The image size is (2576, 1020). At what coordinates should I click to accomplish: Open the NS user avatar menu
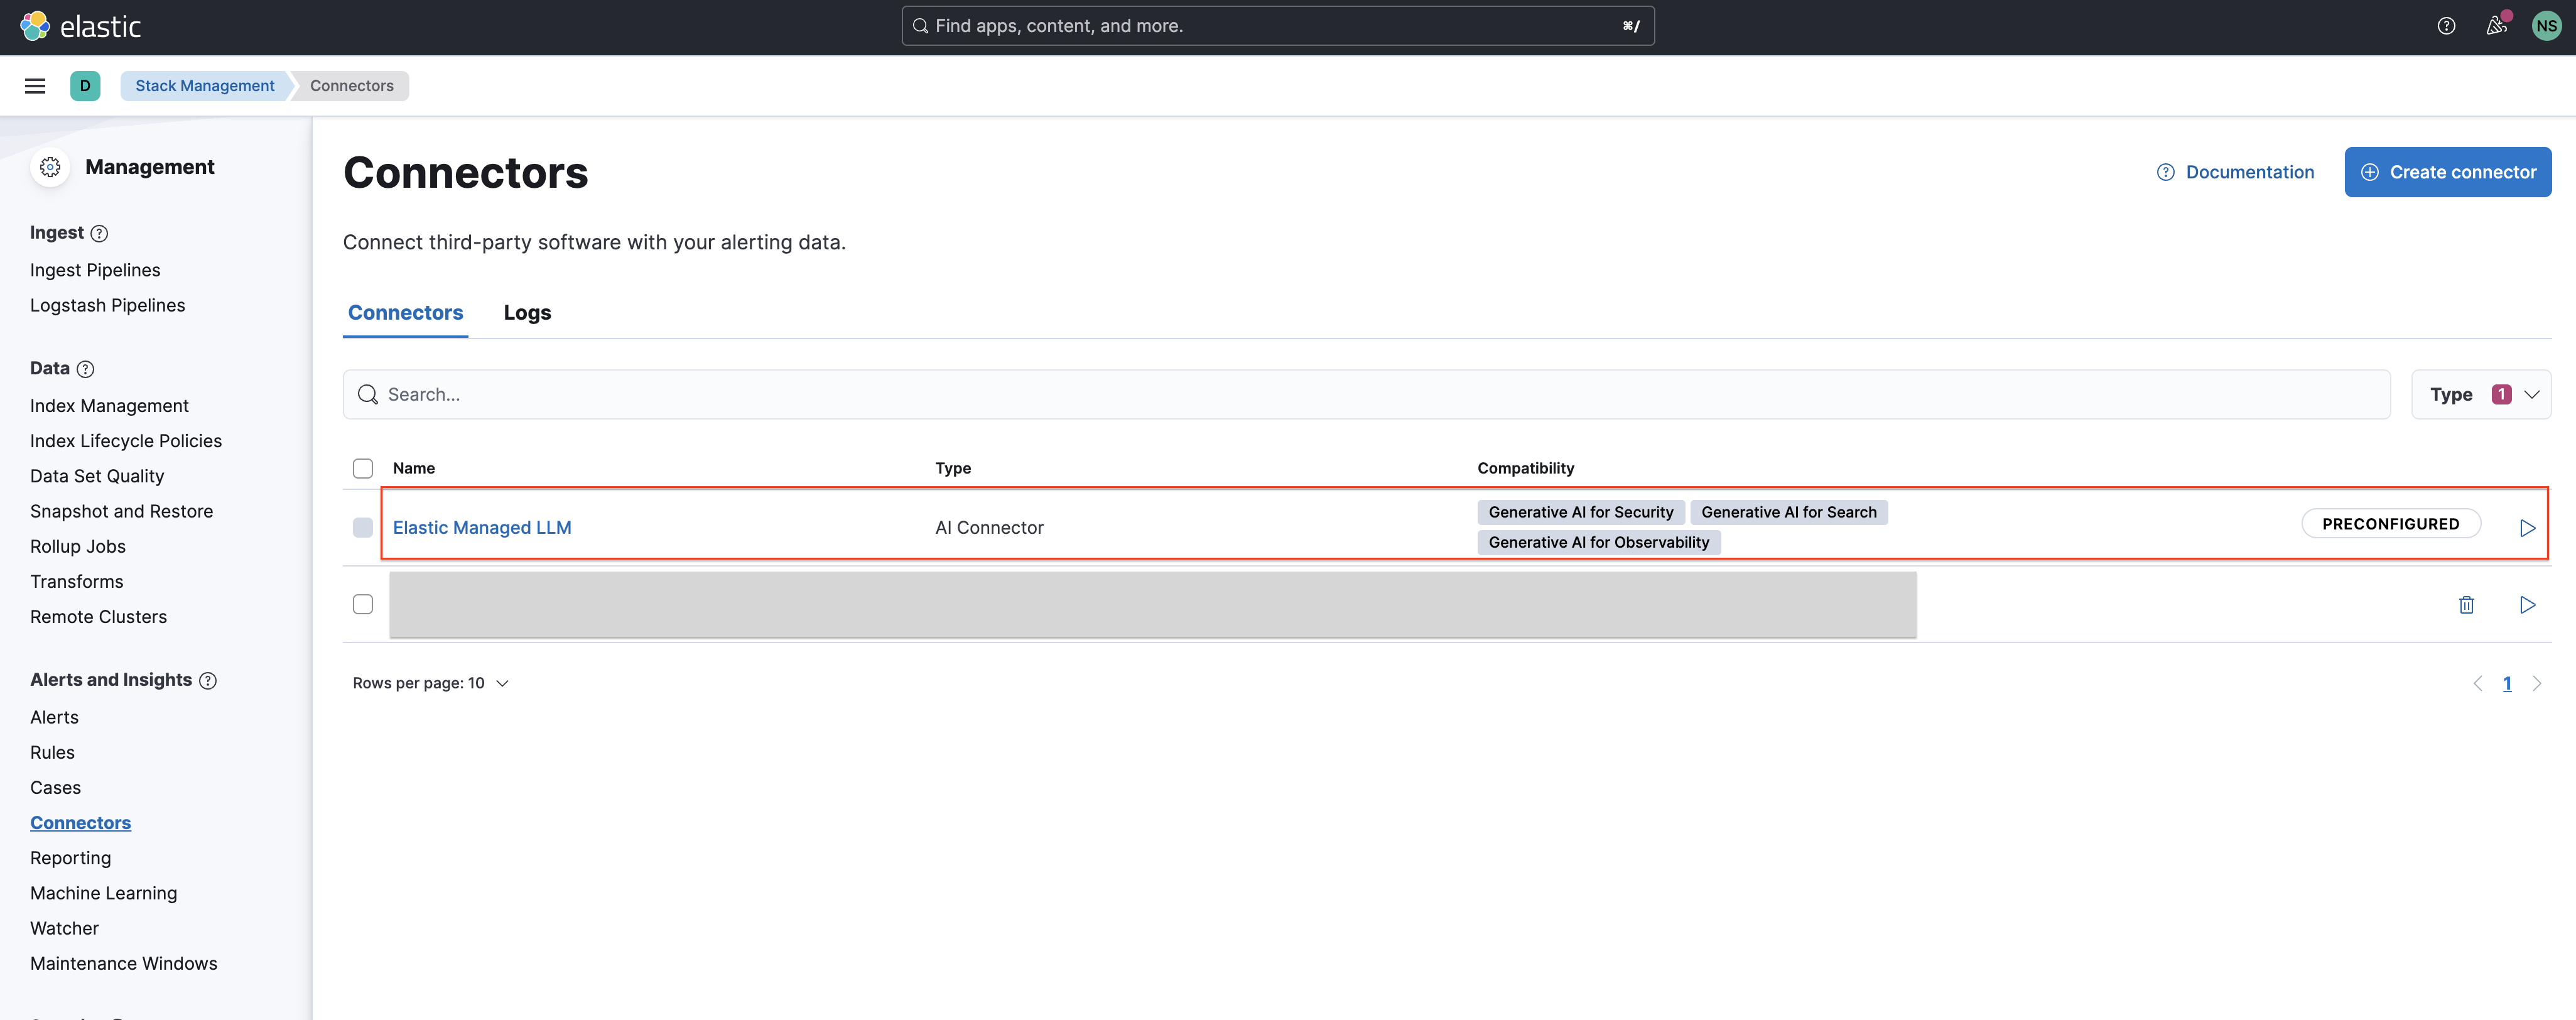[2546, 26]
